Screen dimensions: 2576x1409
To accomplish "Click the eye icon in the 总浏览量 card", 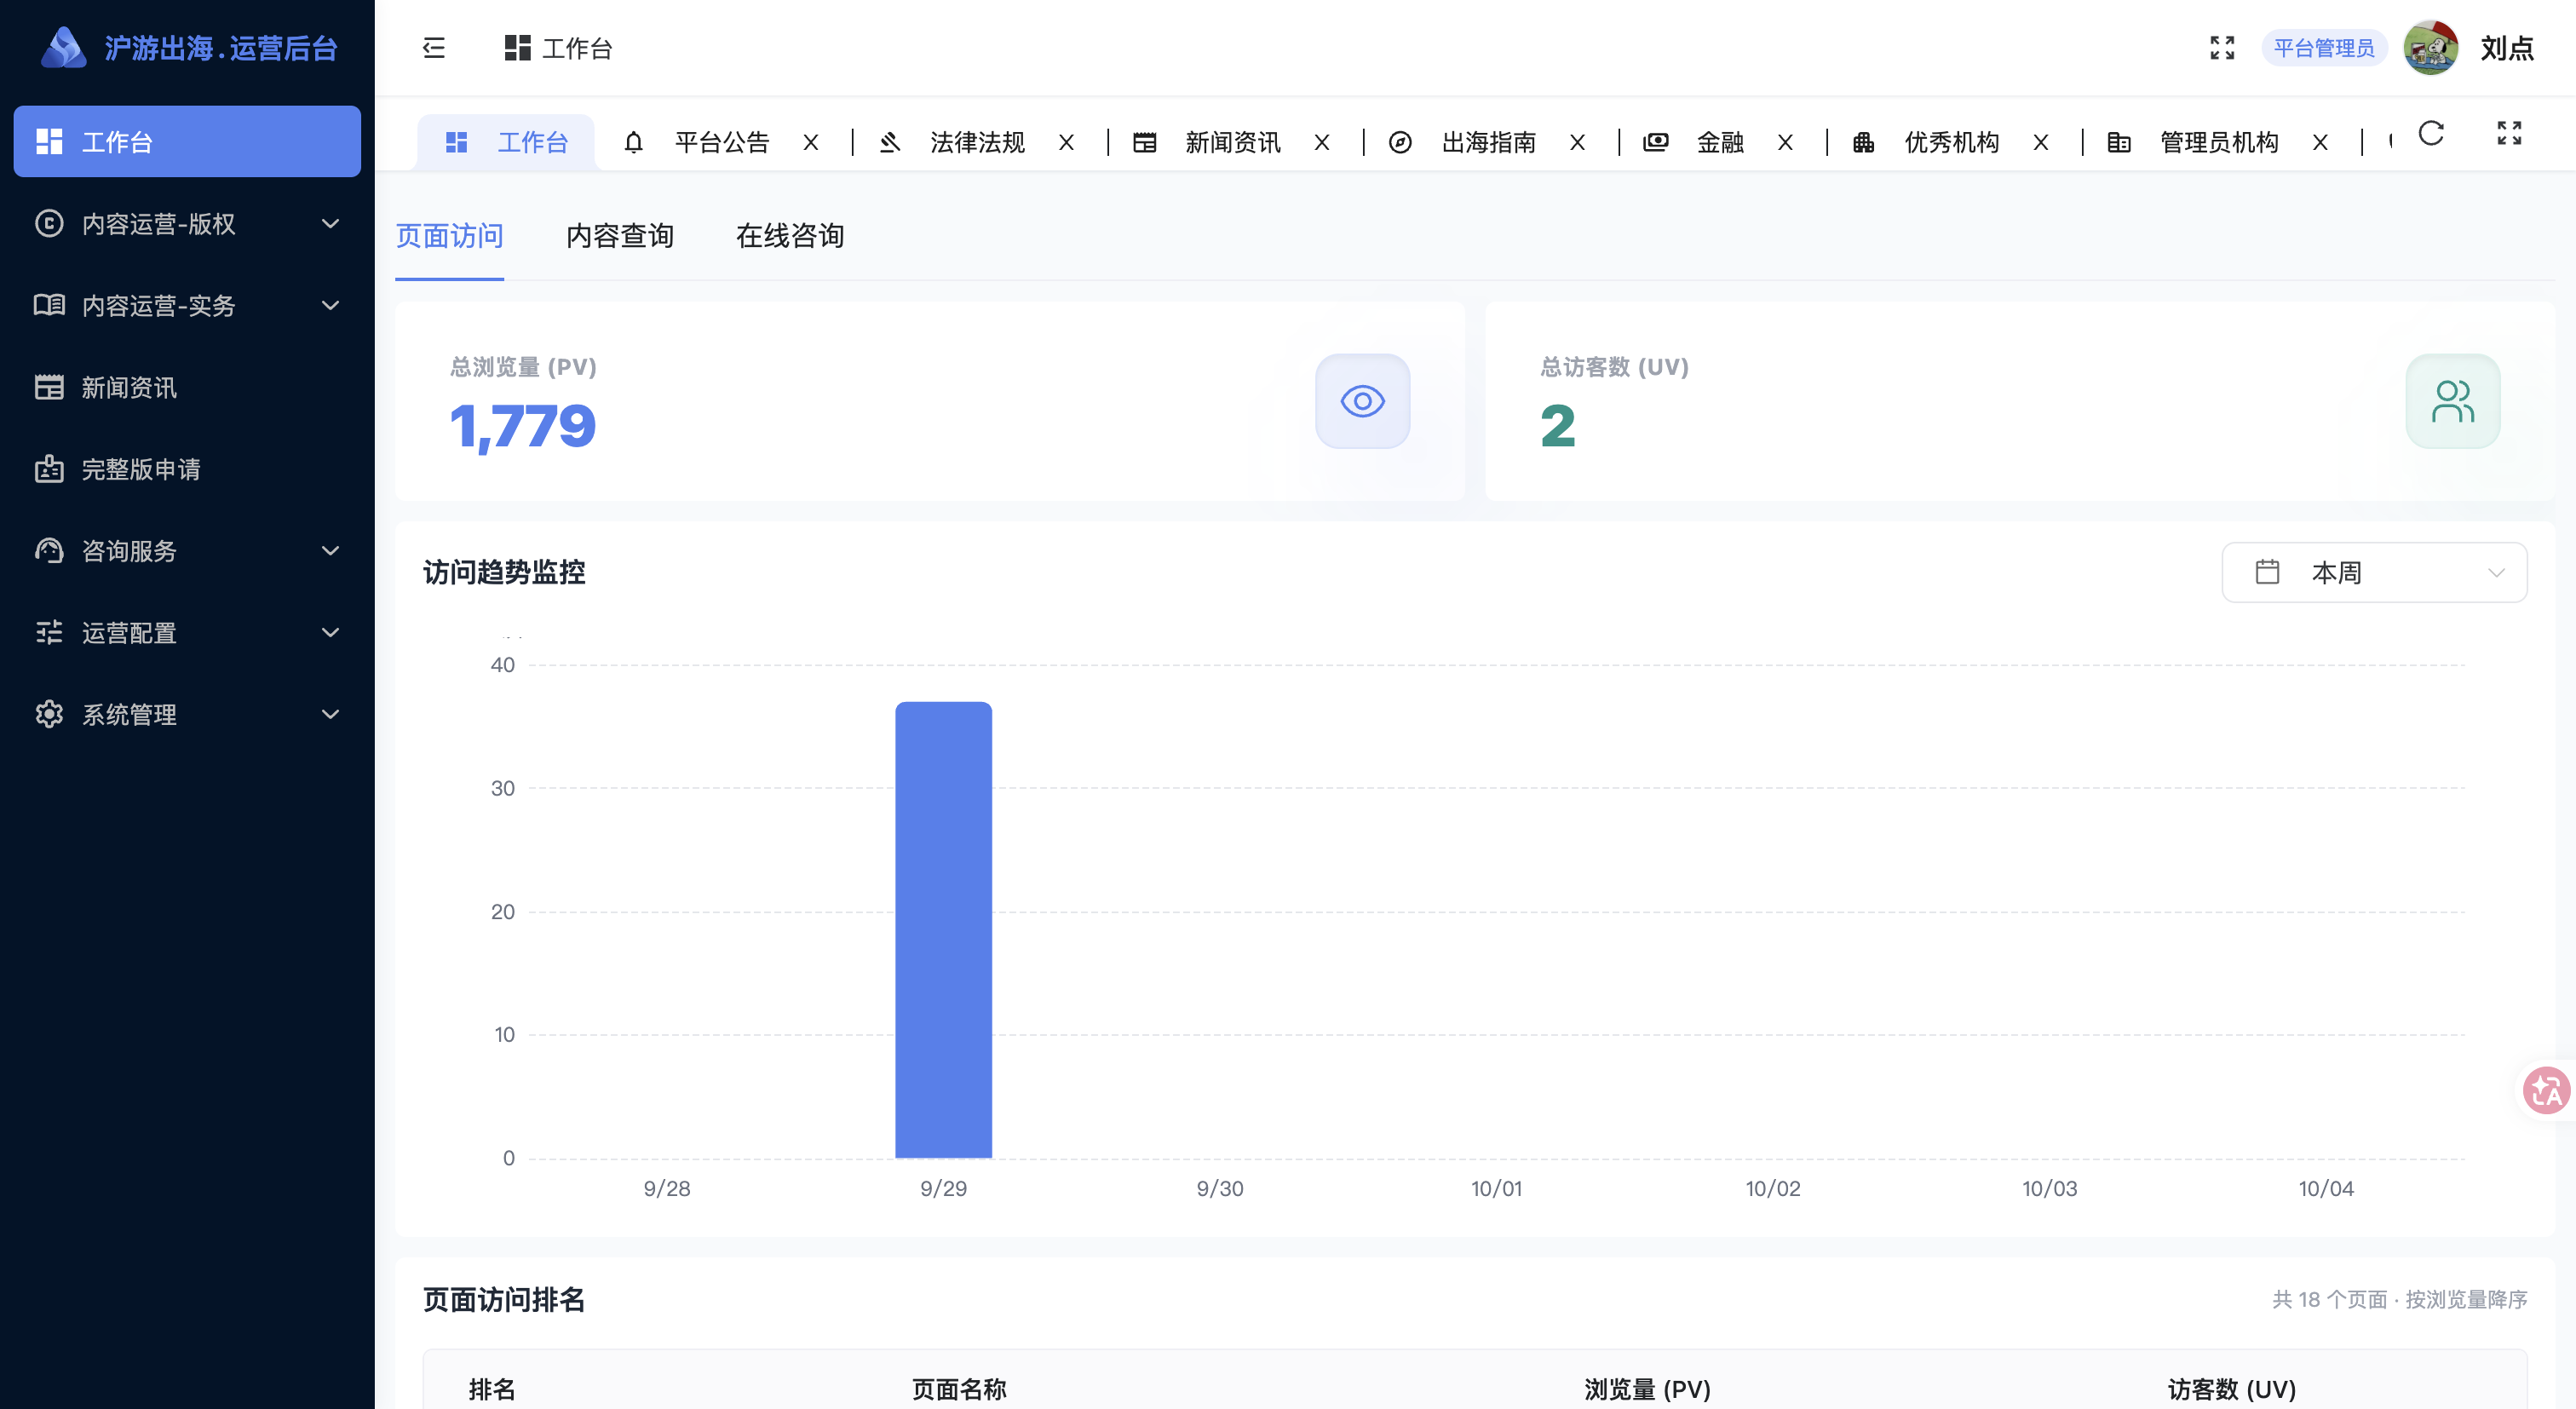I will [1362, 401].
